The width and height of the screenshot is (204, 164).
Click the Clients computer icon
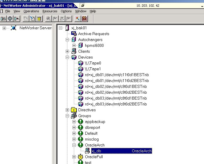pos(74,51)
